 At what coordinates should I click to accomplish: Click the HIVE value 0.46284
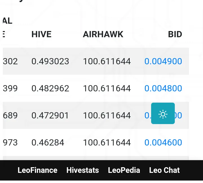[x=48, y=142]
